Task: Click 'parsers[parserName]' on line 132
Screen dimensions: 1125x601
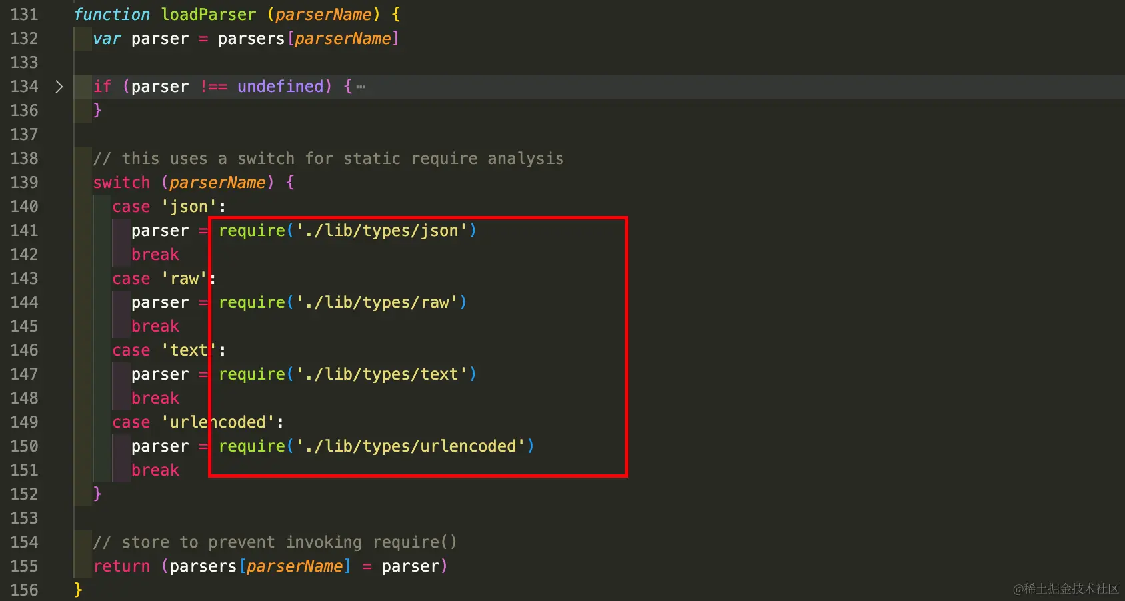Action: coord(309,39)
